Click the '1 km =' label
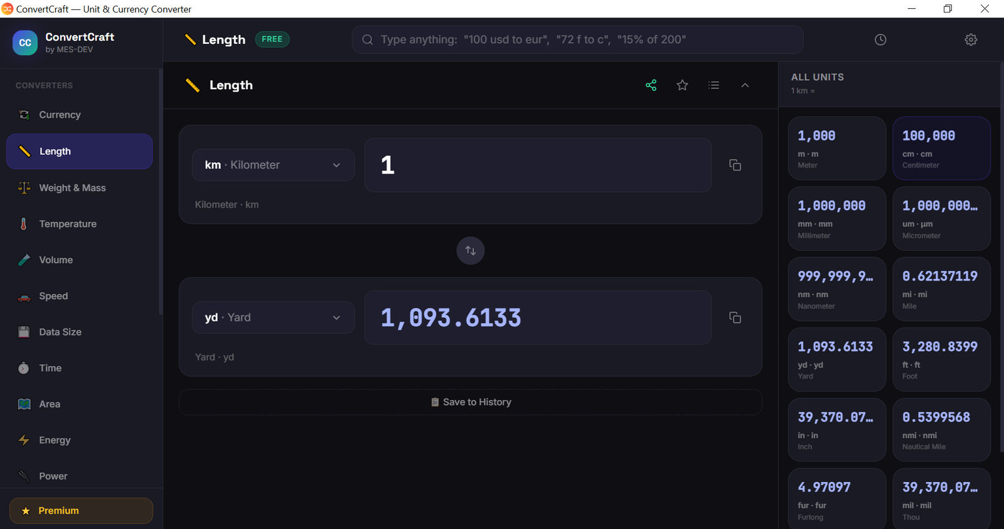The height and width of the screenshot is (529, 1004). pyautogui.click(x=803, y=91)
